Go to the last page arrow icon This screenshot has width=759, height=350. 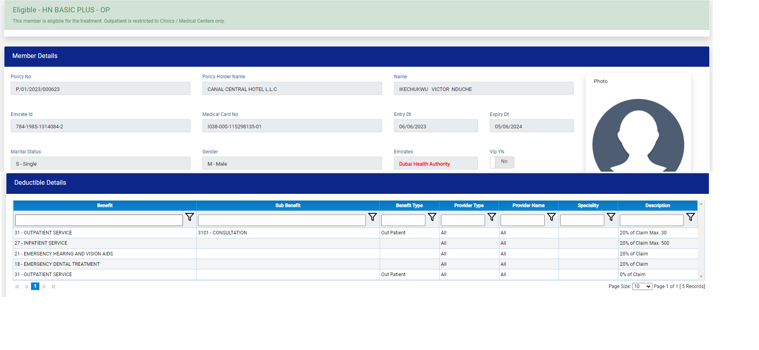coord(54,286)
